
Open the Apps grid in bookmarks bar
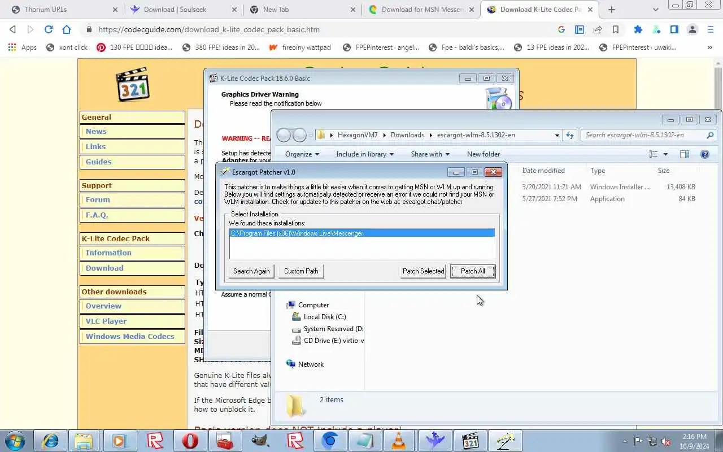(23, 47)
